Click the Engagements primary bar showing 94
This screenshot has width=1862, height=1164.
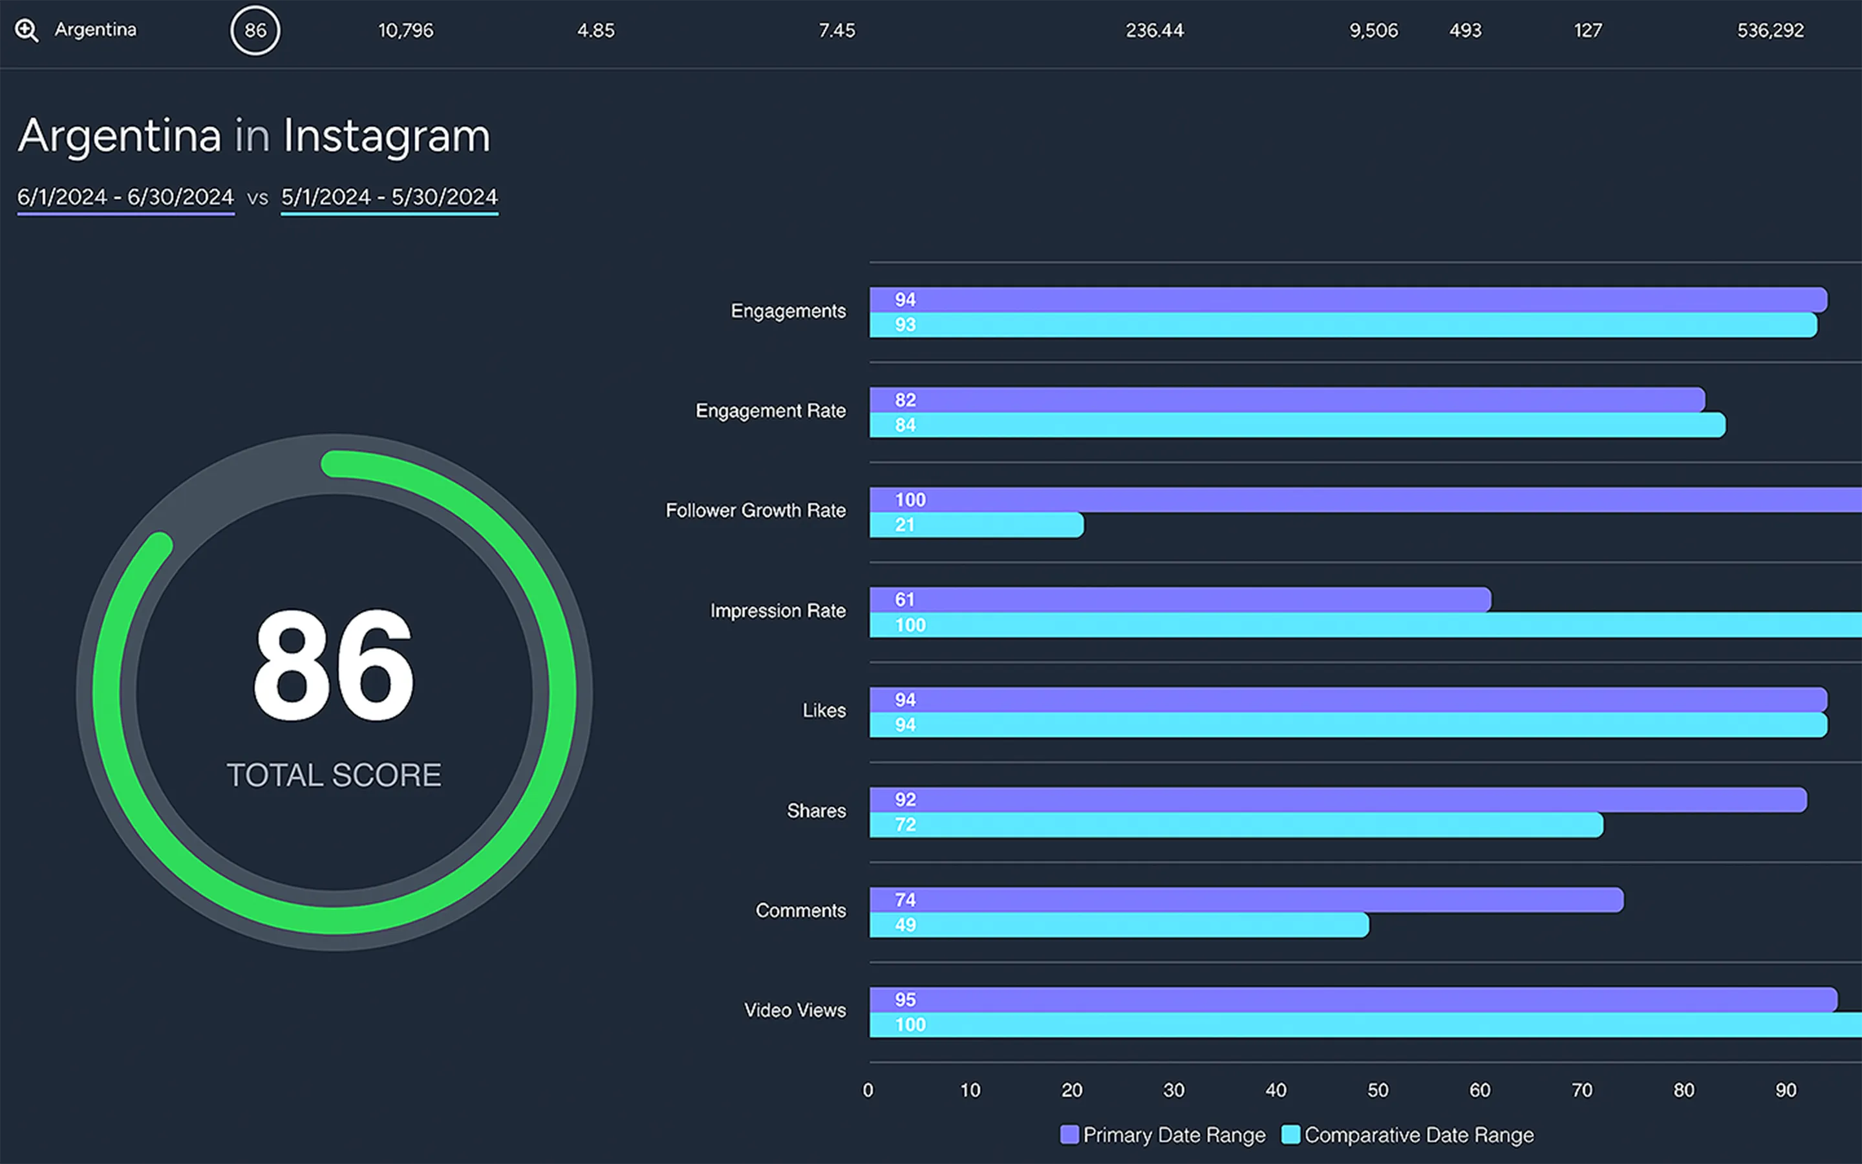[x=1348, y=299]
